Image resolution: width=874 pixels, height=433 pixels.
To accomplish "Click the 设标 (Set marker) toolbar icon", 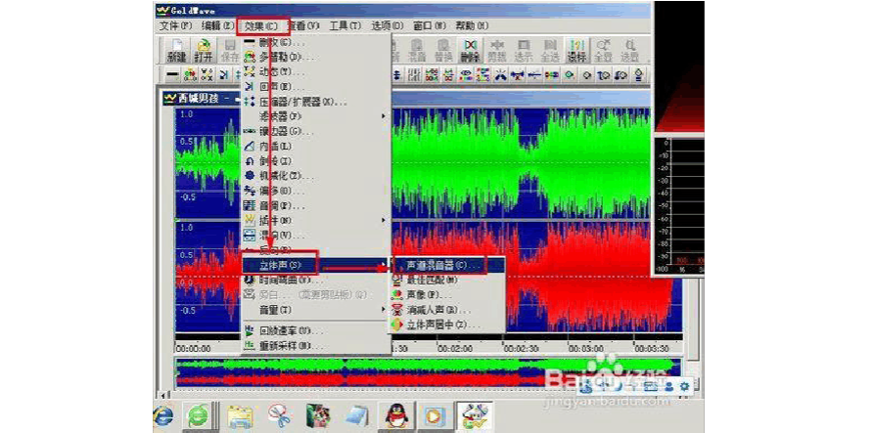I will [576, 50].
